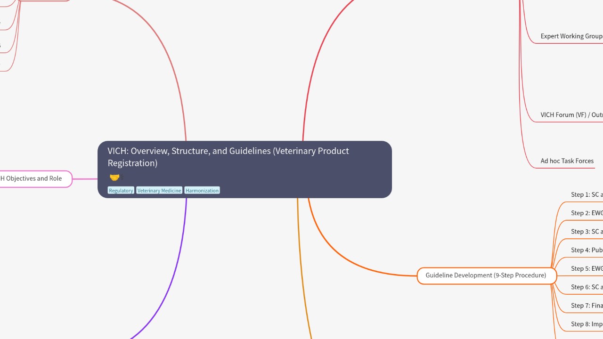Click the pink connector line left of central node

[85, 179]
